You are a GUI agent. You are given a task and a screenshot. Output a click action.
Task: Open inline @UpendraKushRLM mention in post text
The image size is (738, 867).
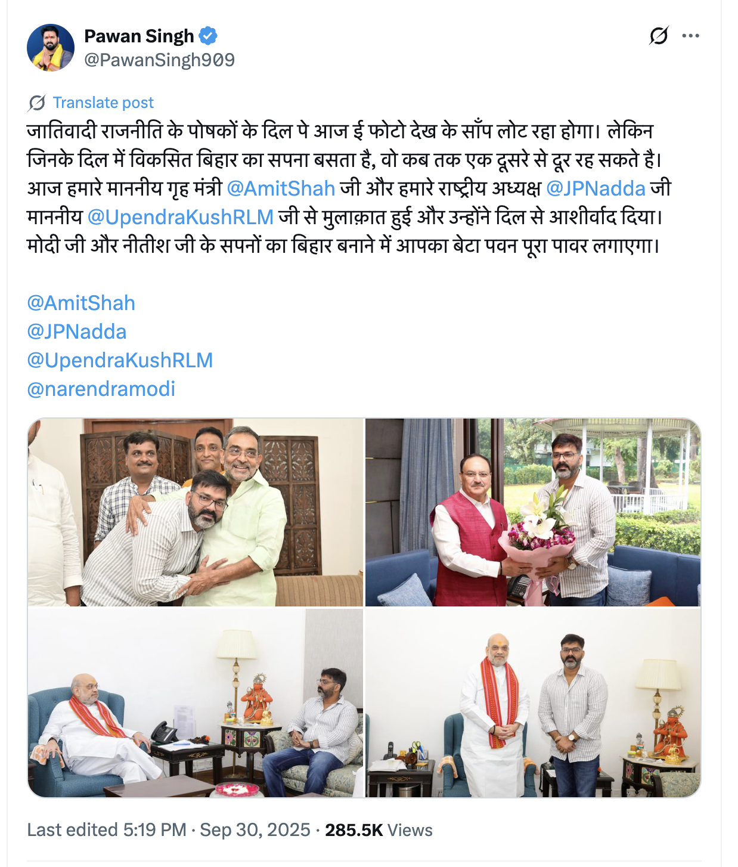point(181,217)
